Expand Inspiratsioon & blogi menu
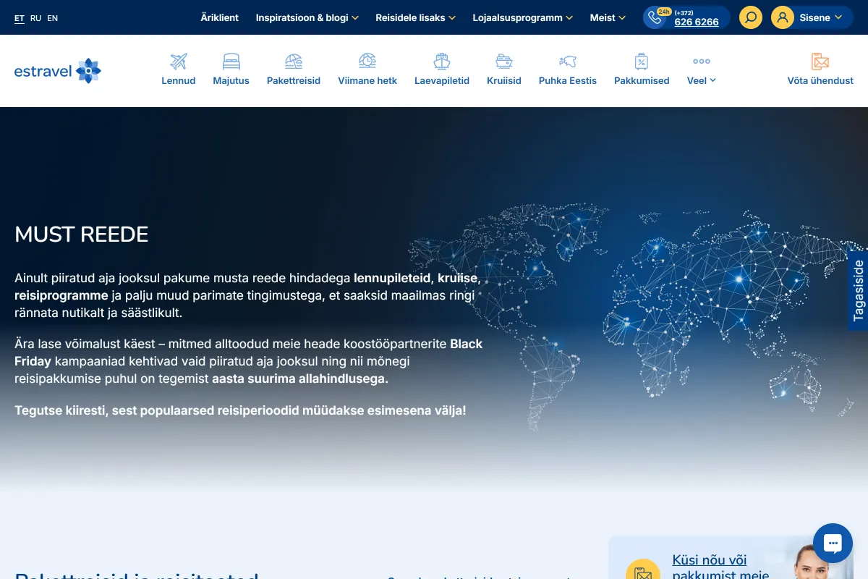This screenshot has width=868, height=579. coord(307,17)
